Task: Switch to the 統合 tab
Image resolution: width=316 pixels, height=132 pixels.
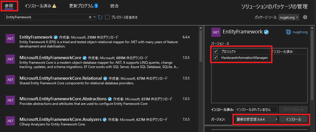Action: click(114, 6)
